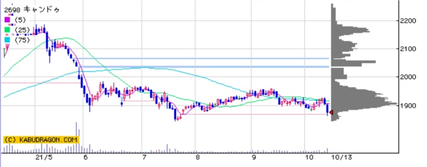Screen dimensions: 427x167
Task: Click the (25) legend label
Action: (x=22, y=30)
